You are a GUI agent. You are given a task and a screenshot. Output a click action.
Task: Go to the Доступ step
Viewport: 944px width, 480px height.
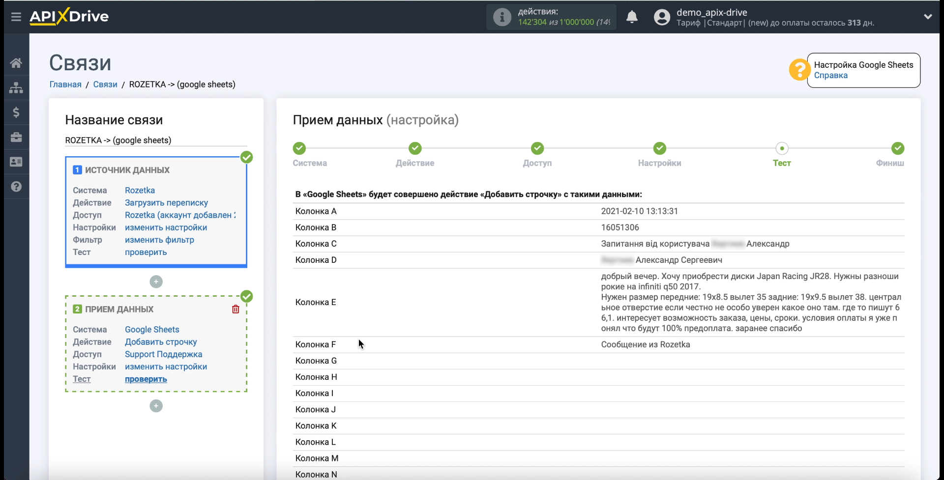537,163
